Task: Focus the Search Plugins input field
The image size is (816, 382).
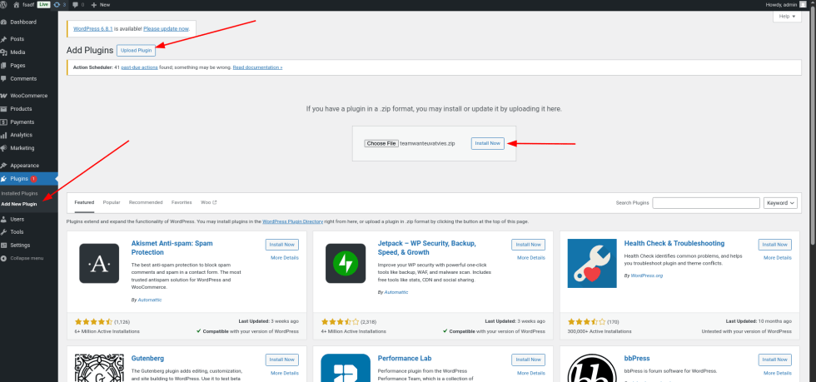Action: [x=706, y=203]
